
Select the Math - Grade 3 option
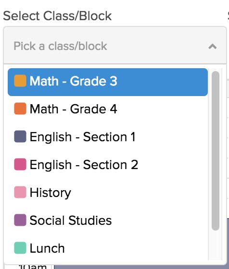108,82
